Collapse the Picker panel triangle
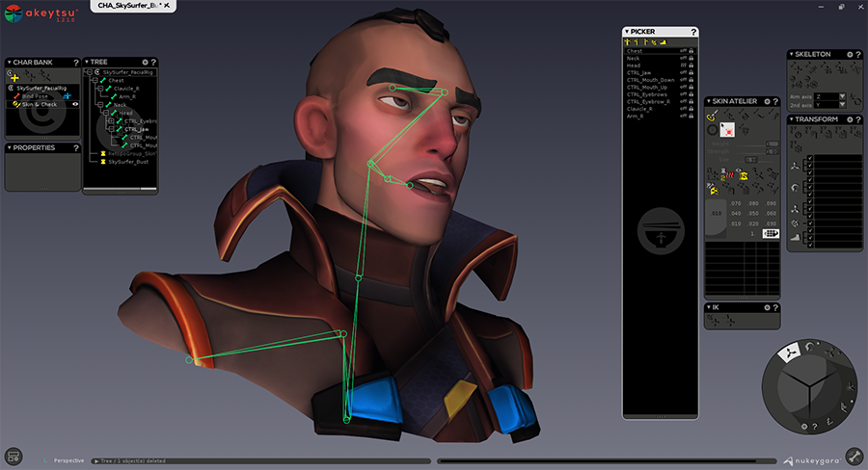Image resolution: width=868 pixels, height=470 pixels. coord(627,32)
